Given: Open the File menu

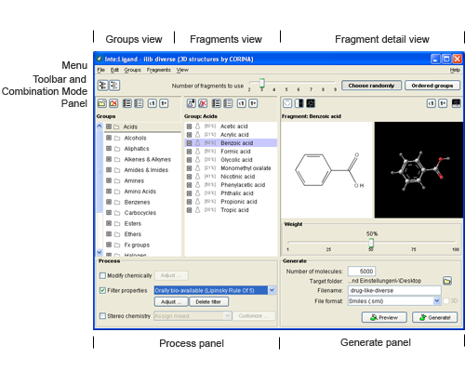Looking at the screenshot, I should click(101, 70).
